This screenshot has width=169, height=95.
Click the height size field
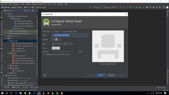[x=67, y=44]
